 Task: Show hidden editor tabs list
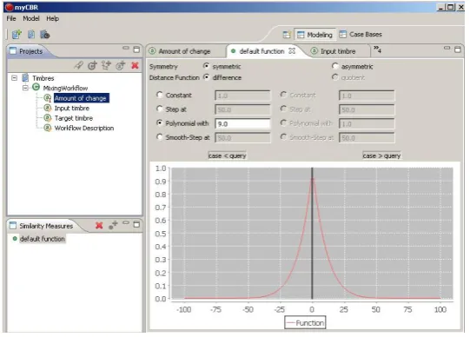(x=377, y=50)
